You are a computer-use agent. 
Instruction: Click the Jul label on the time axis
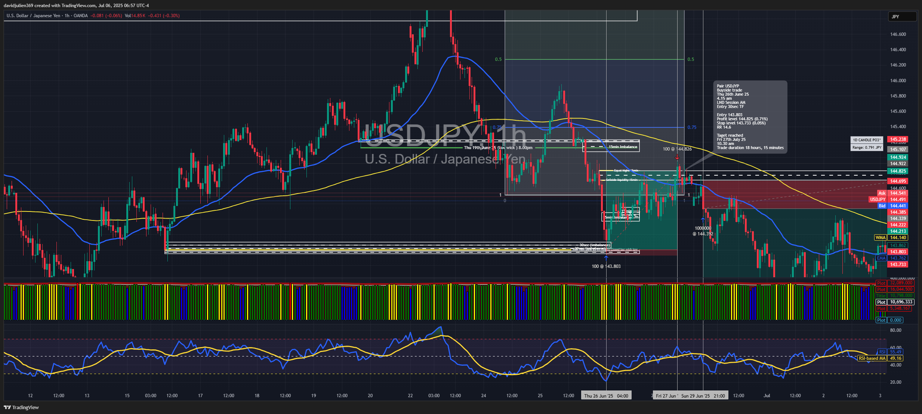click(x=767, y=396)
